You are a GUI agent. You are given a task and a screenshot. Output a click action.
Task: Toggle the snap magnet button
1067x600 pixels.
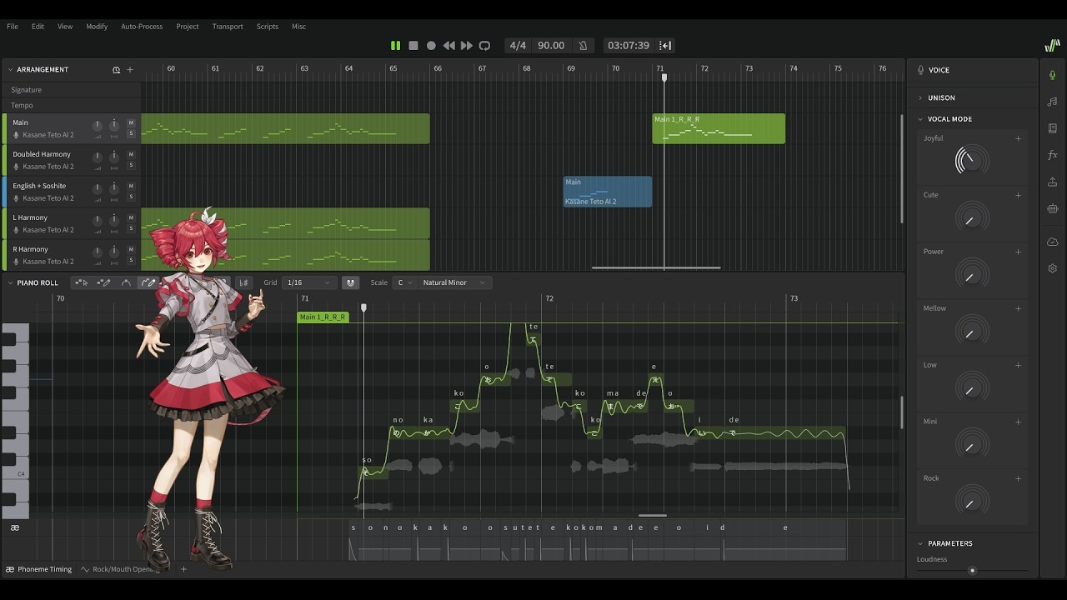click(350, 282)
